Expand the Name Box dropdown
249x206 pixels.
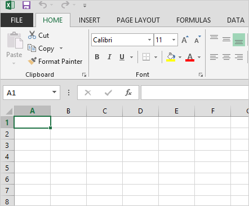tap(55, 92)
